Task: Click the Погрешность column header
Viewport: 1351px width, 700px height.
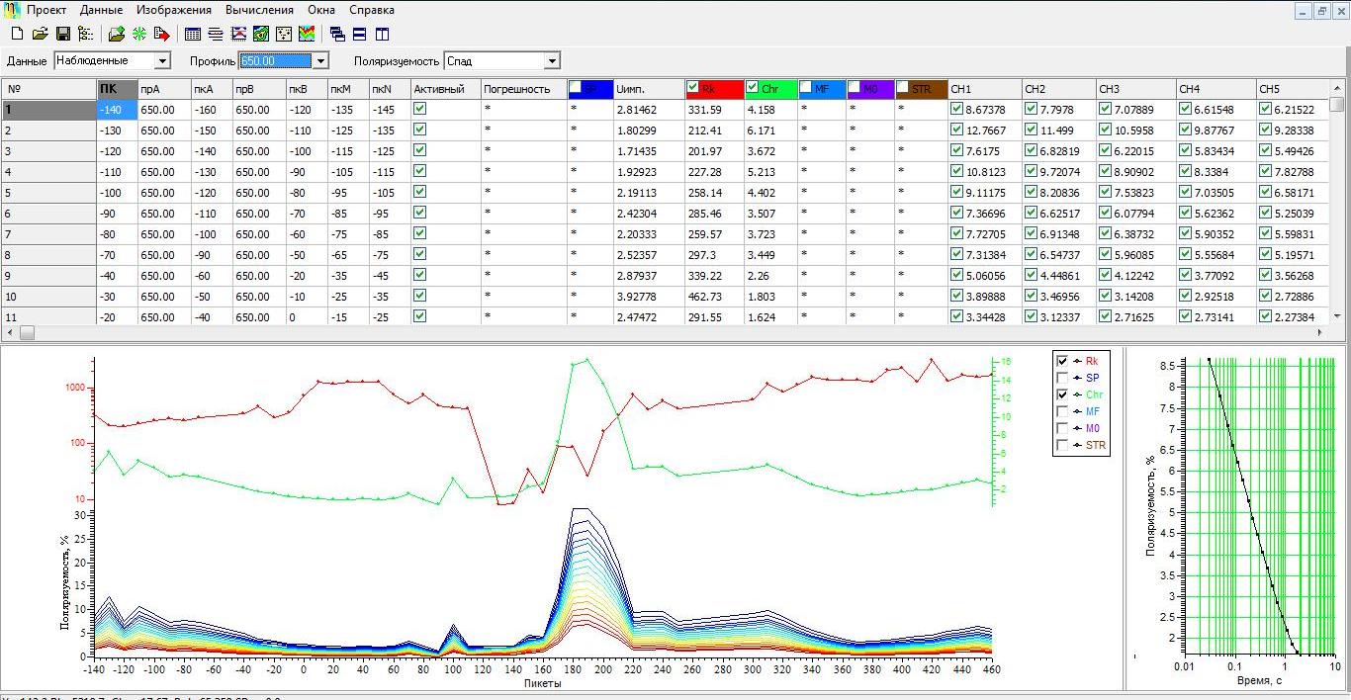Action: point(523,89)
